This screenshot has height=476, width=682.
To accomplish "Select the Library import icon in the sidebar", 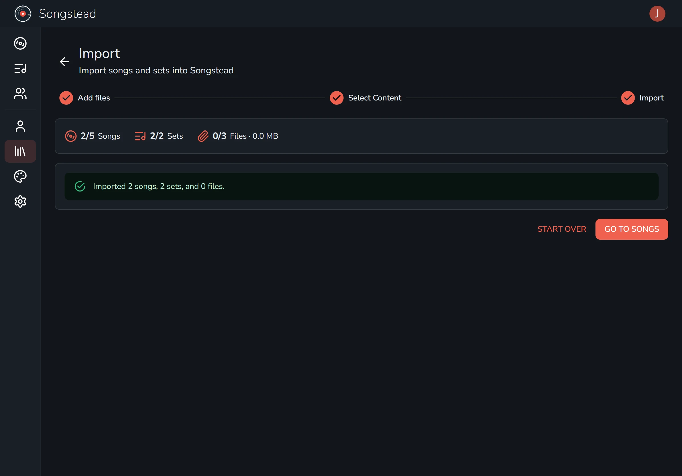I will [x=20, y=151].
